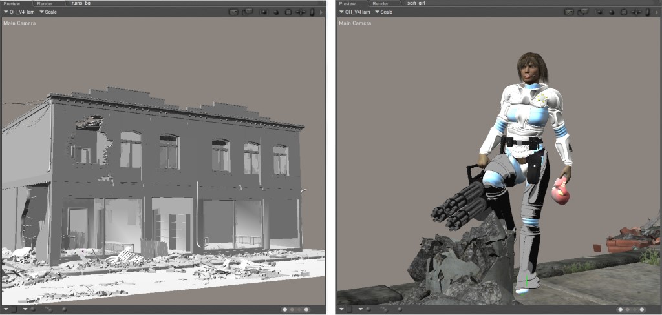
Task: Click the area render icon in ruins_bg window
Action: pyautogui.click(x=248, y=12)
